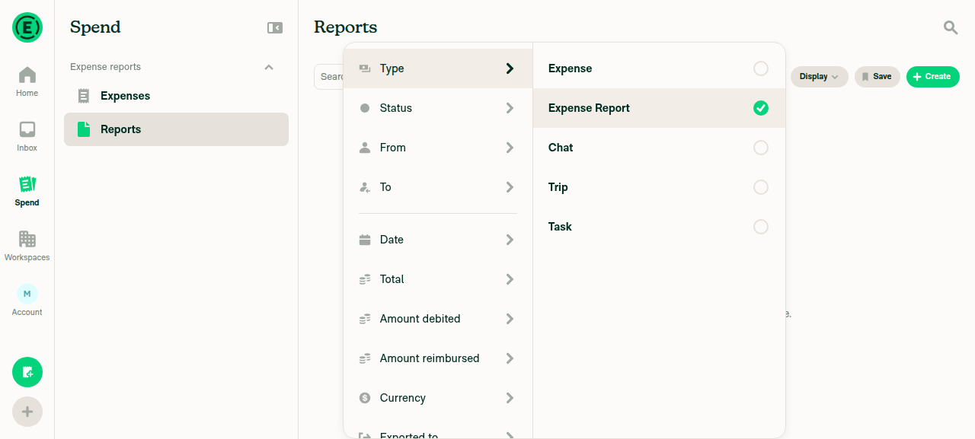Expand the Status submenu chevron
This screenshot has height=439, width=975.
pyautogui.click(x=510, y=108)
